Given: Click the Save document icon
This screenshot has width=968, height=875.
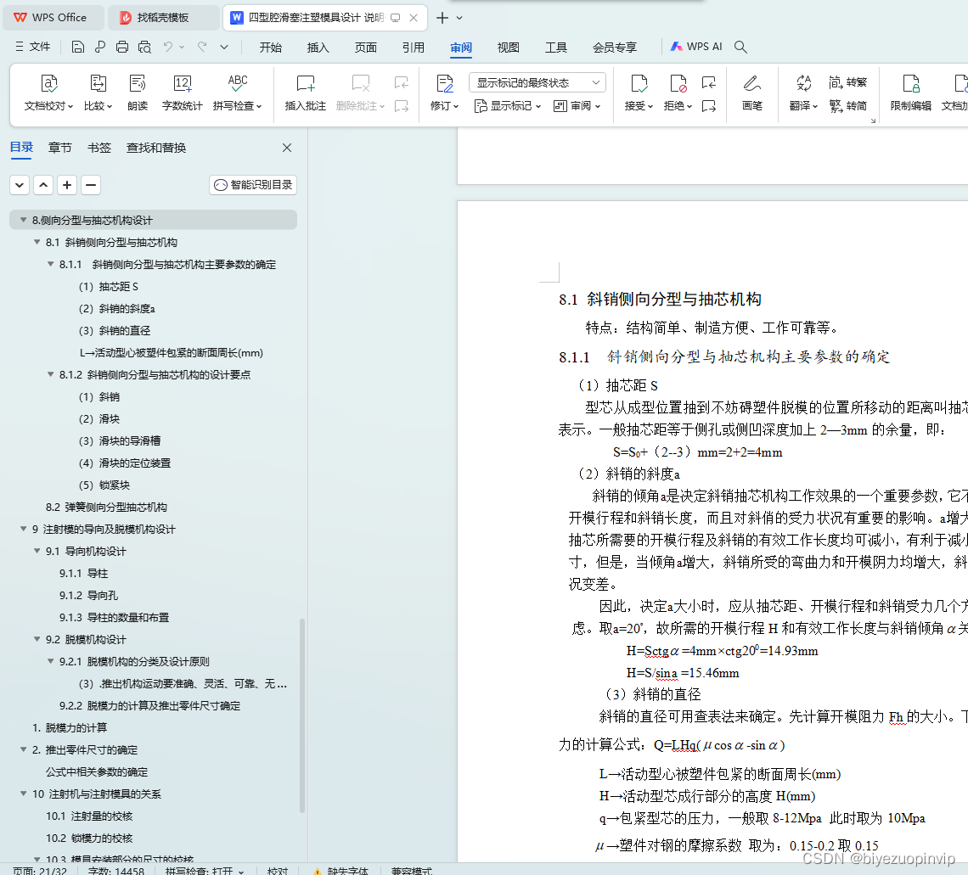Looking at the screenshot, I should [78, 47].
